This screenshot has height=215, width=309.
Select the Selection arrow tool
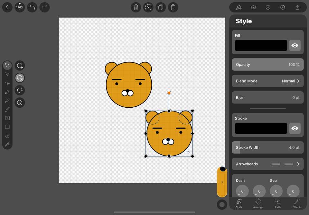click(7, 65)
